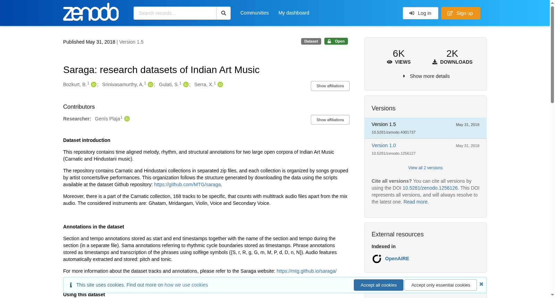Click the Dataset badge
The image size is (555, 298).
(x=311, y=41)
